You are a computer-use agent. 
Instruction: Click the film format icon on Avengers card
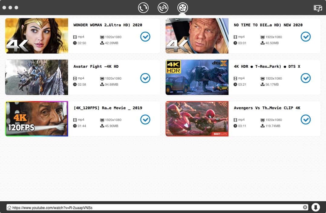click(x=235, y=120)
